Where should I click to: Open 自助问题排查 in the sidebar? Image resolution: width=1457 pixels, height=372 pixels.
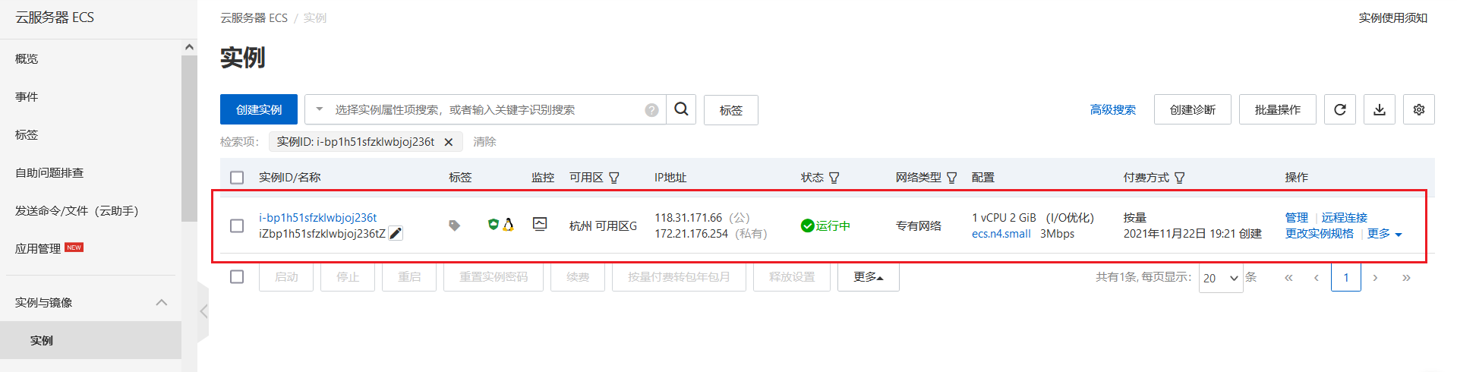(x=49, y=172)
